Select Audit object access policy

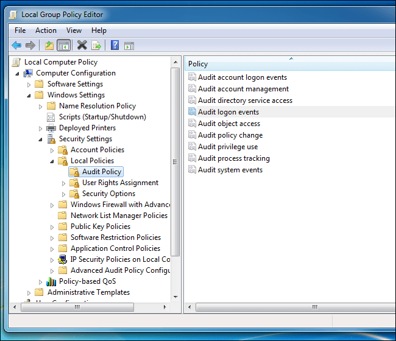[228, 124]
